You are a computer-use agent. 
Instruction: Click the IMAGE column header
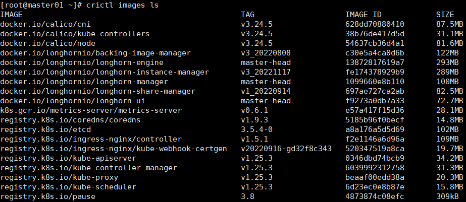[x=12, y=14]
